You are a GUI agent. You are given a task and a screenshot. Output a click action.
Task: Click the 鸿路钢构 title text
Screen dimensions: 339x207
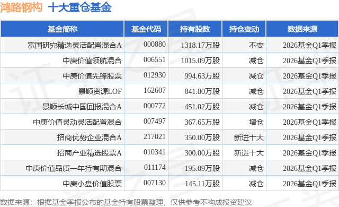point(21,7)
